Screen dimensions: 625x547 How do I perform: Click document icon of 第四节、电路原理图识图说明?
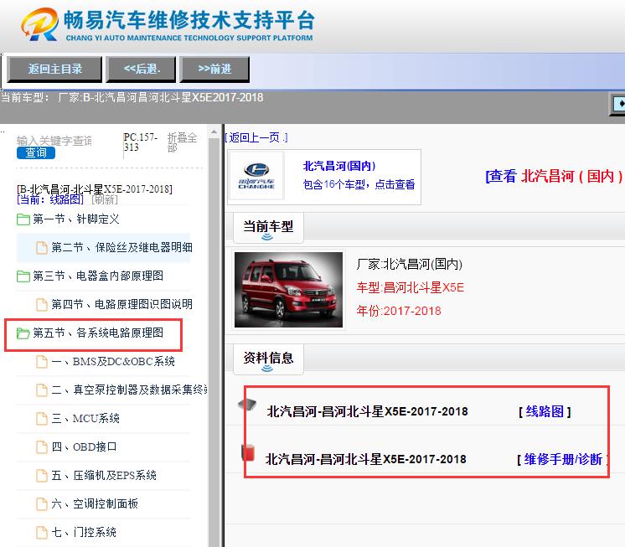point(41,304)
